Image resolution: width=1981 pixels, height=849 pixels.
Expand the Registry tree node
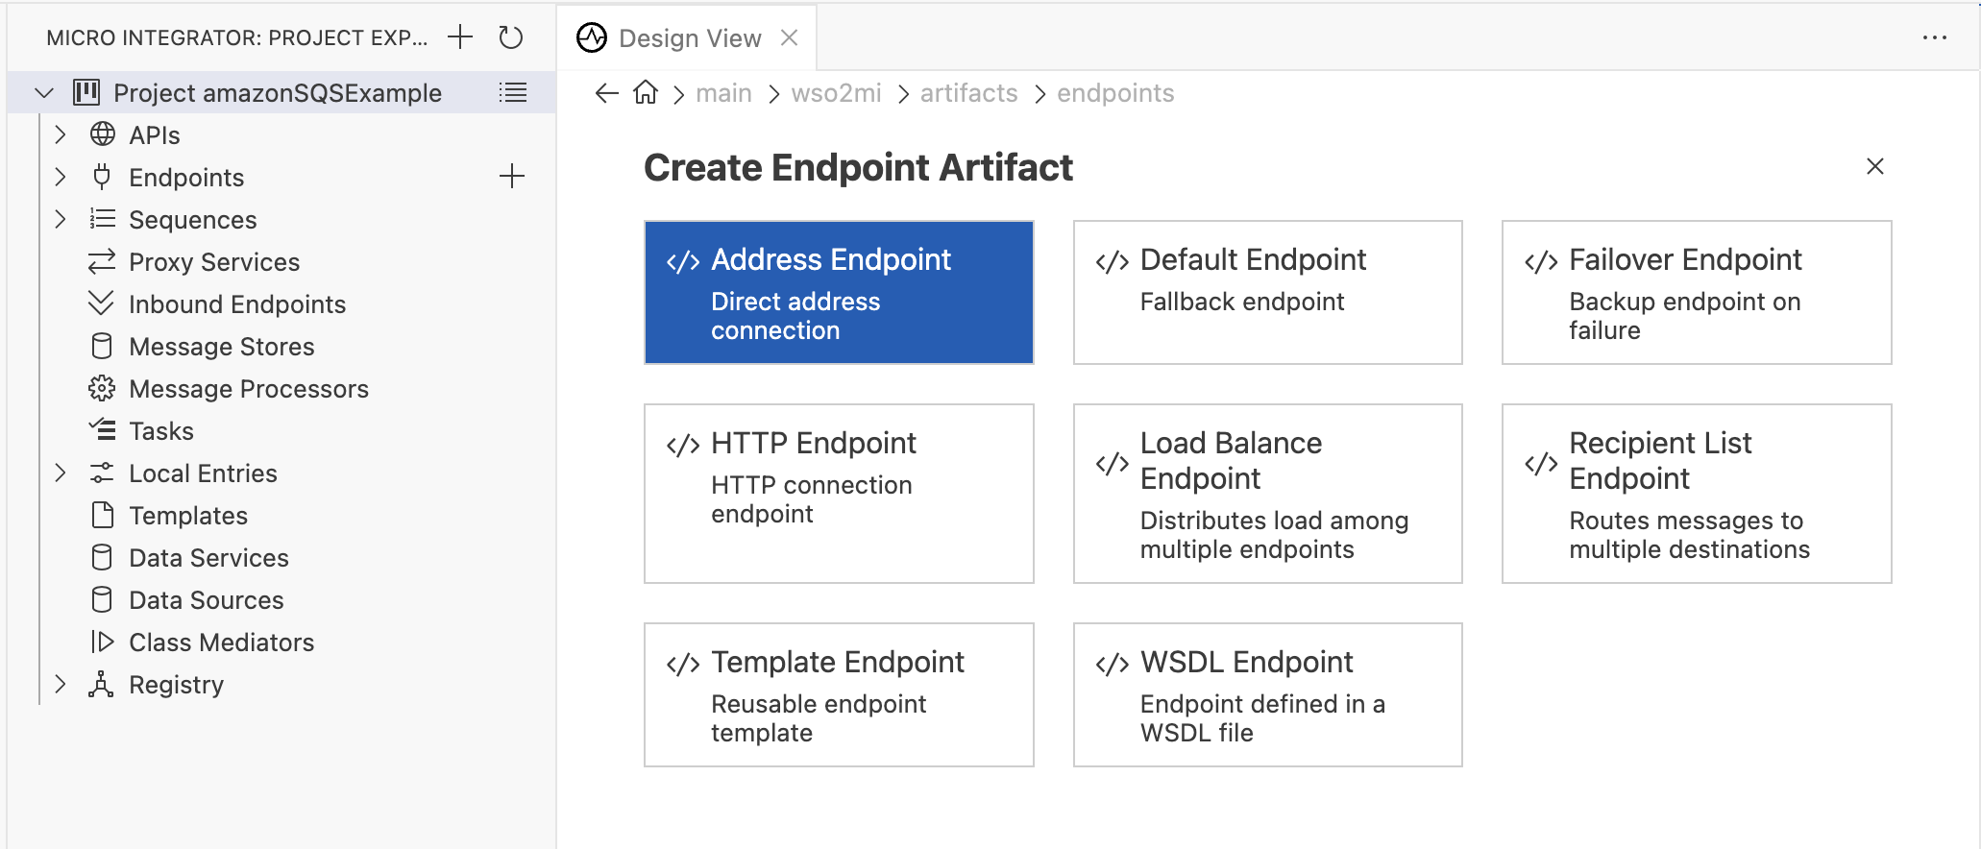point(61,684)
